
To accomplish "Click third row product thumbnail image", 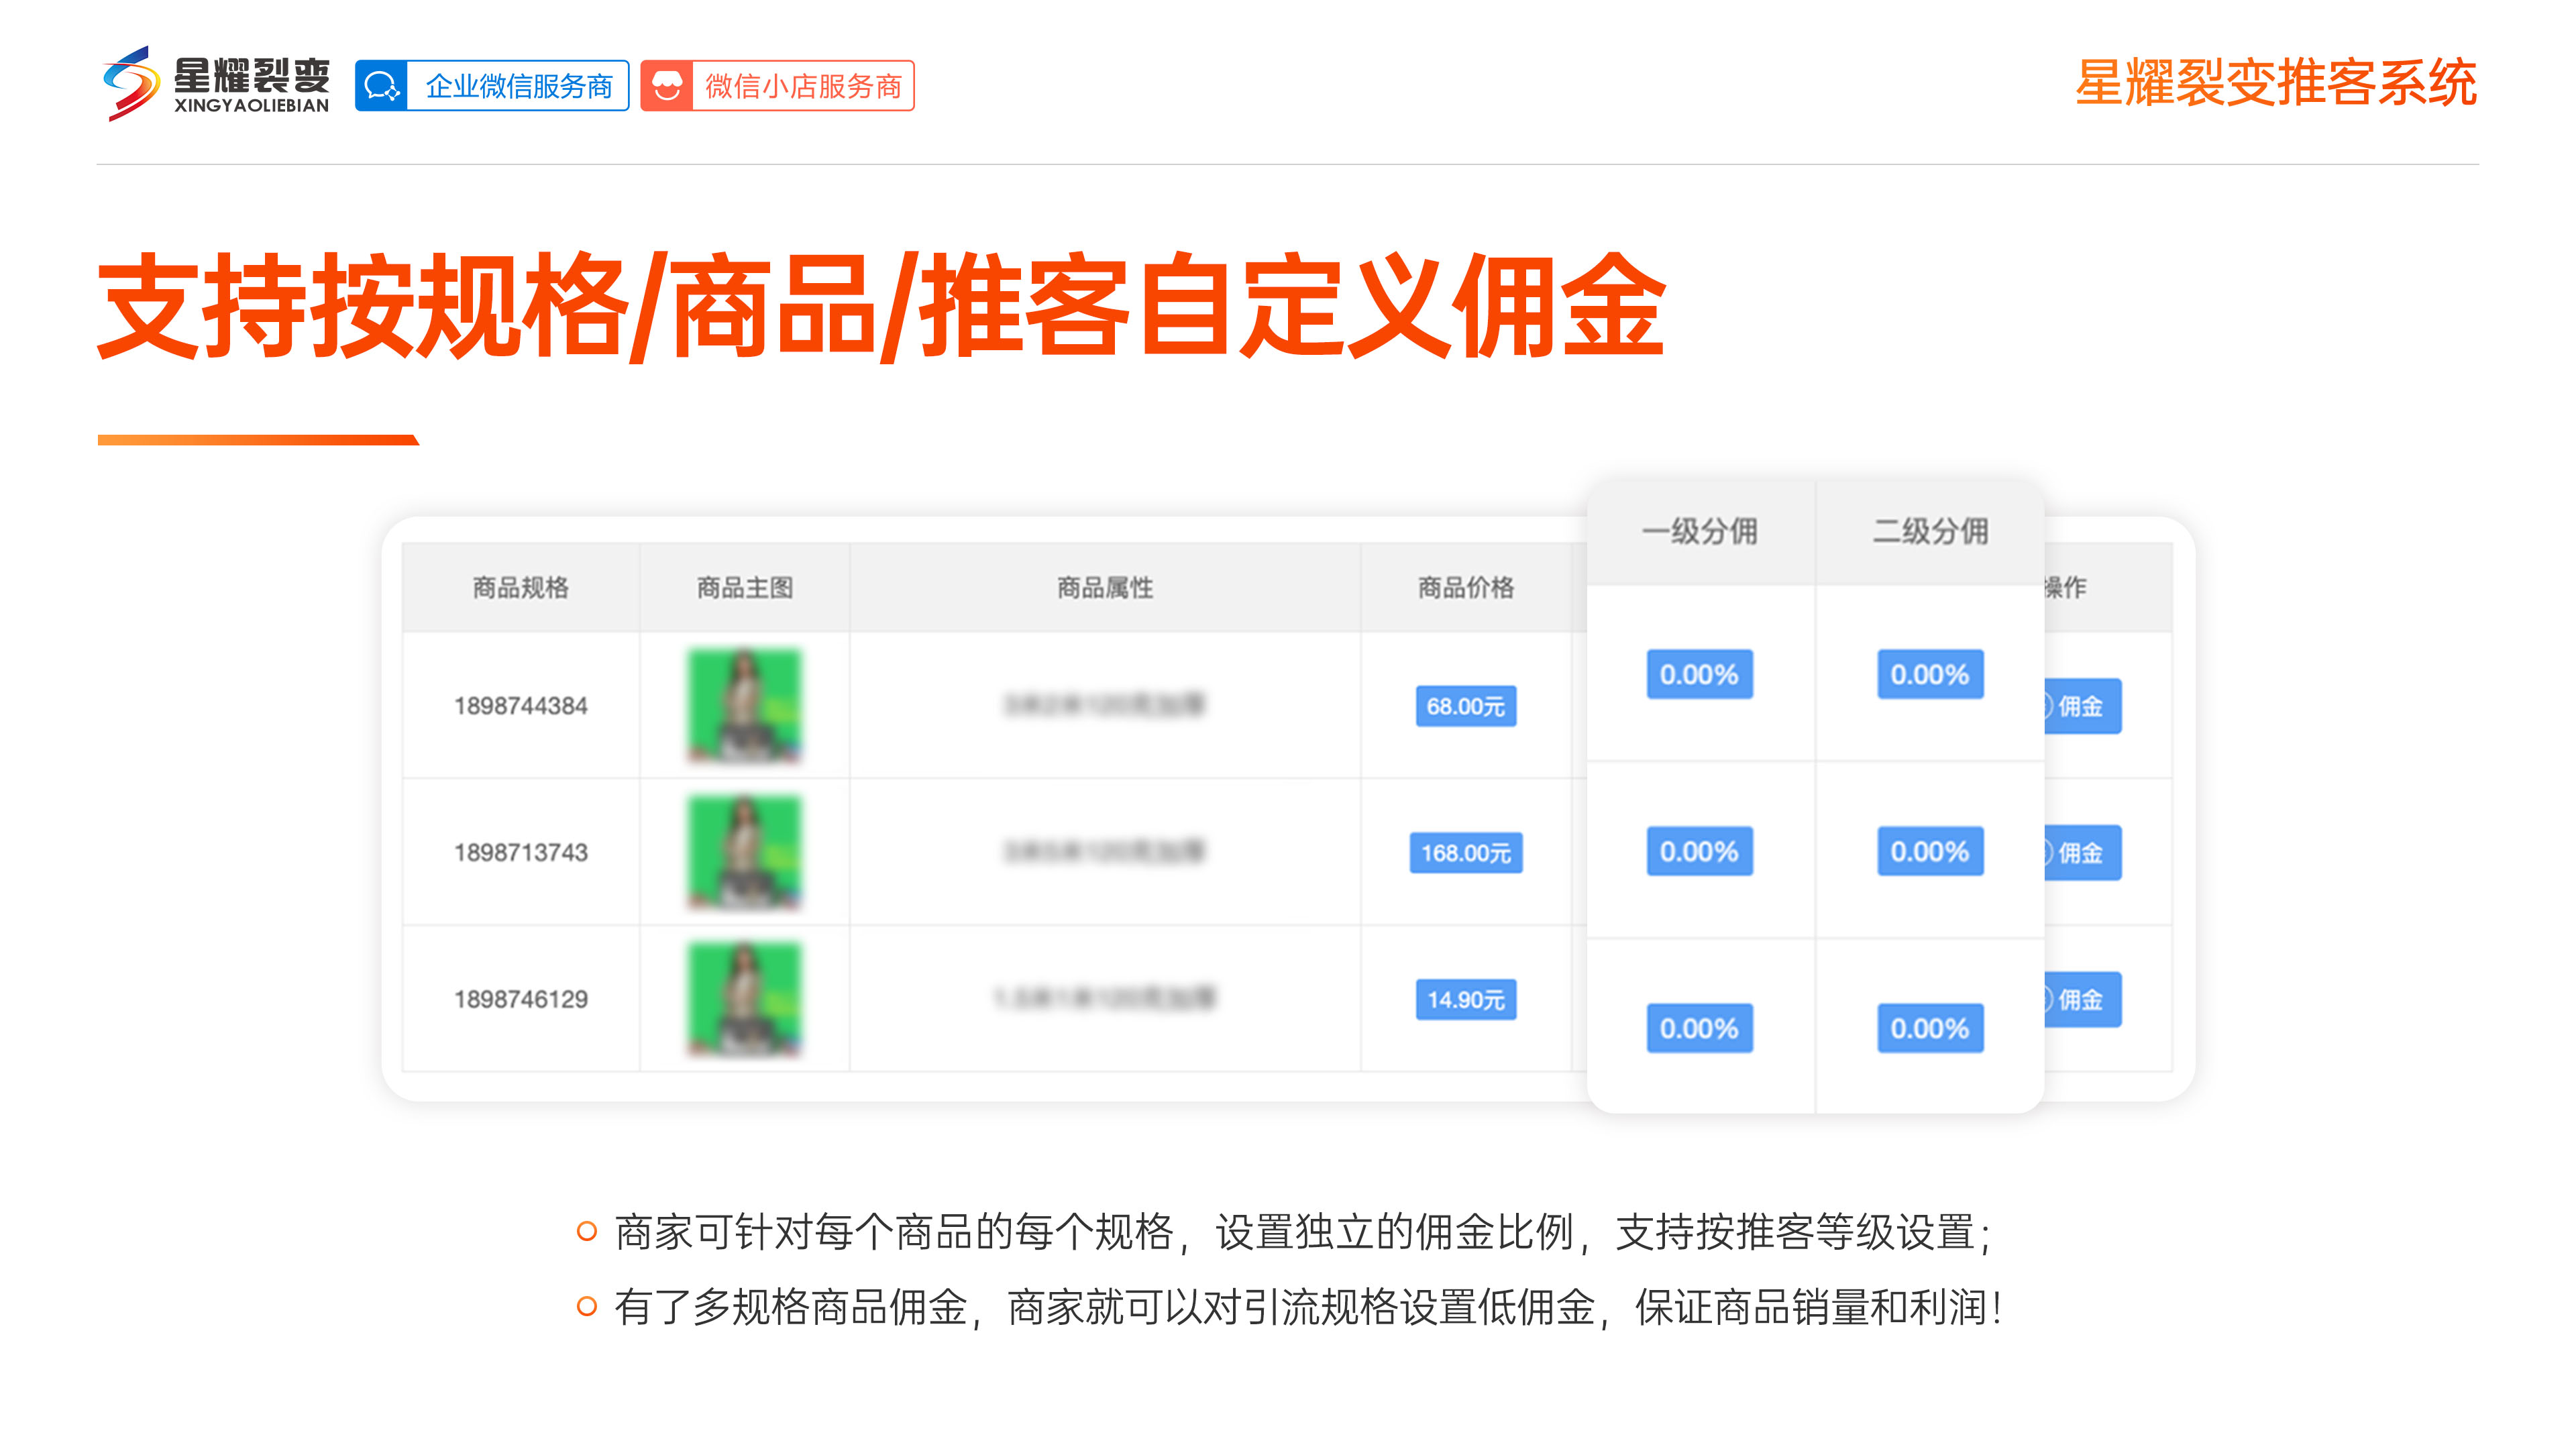I will click(744, 999).
